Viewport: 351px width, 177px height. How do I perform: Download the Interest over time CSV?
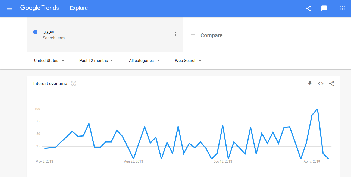310,84
